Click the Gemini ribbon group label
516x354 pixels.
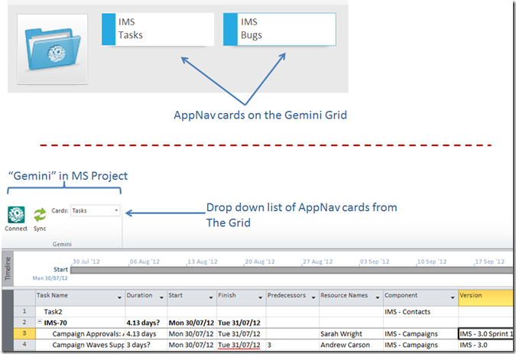[x=62, y=244]
